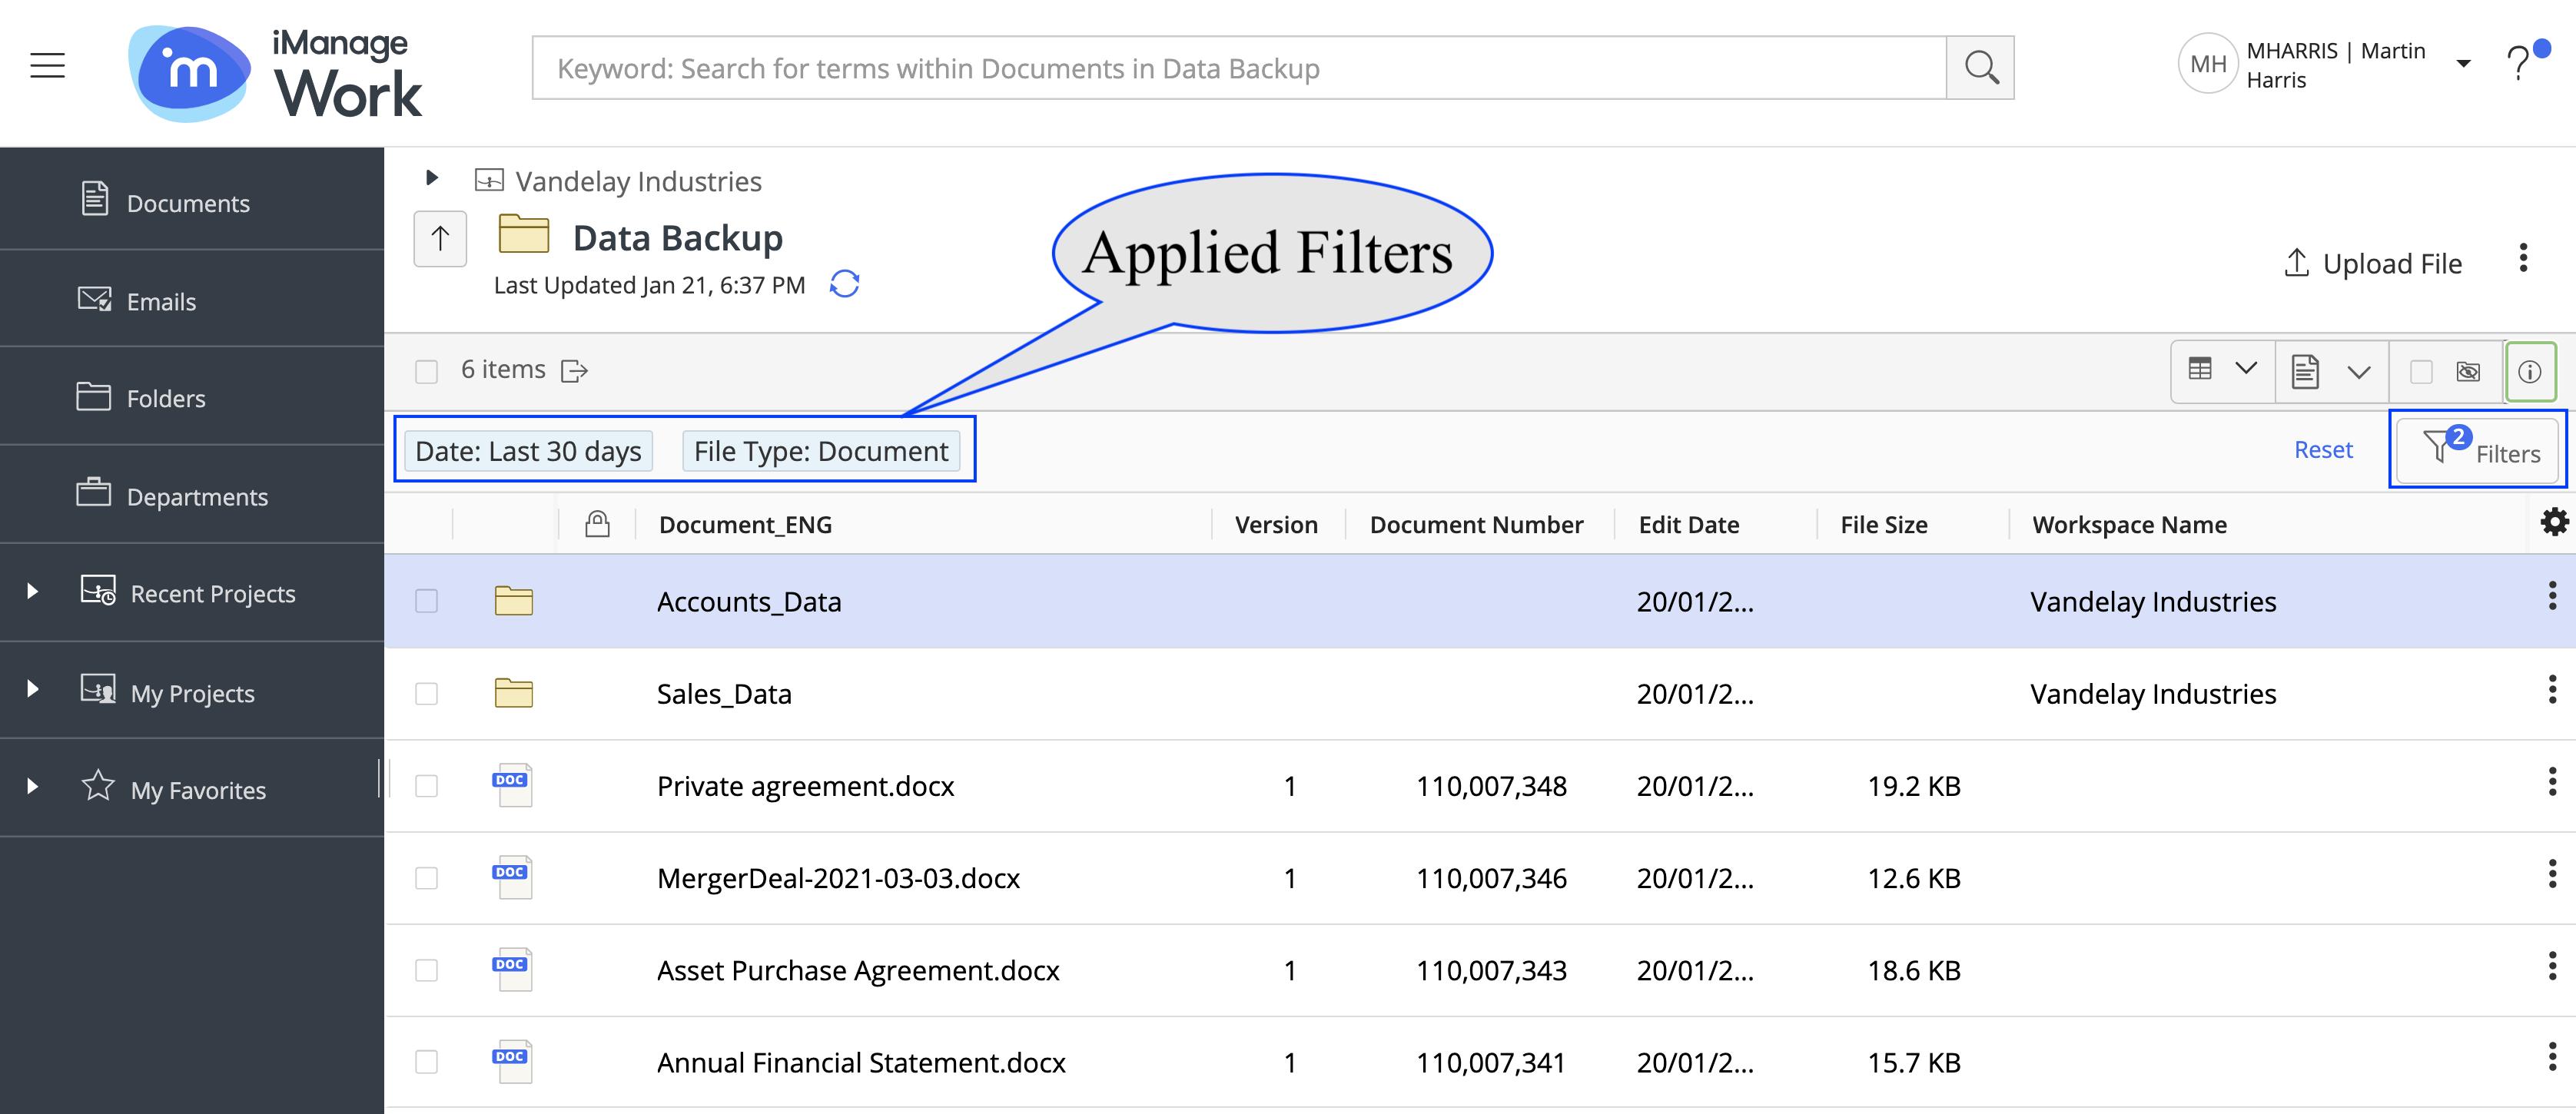Check the Private agreement.docx checkbox
Image resolution: width=2576 pixels, height=1114 pixels.
(427, 786)
